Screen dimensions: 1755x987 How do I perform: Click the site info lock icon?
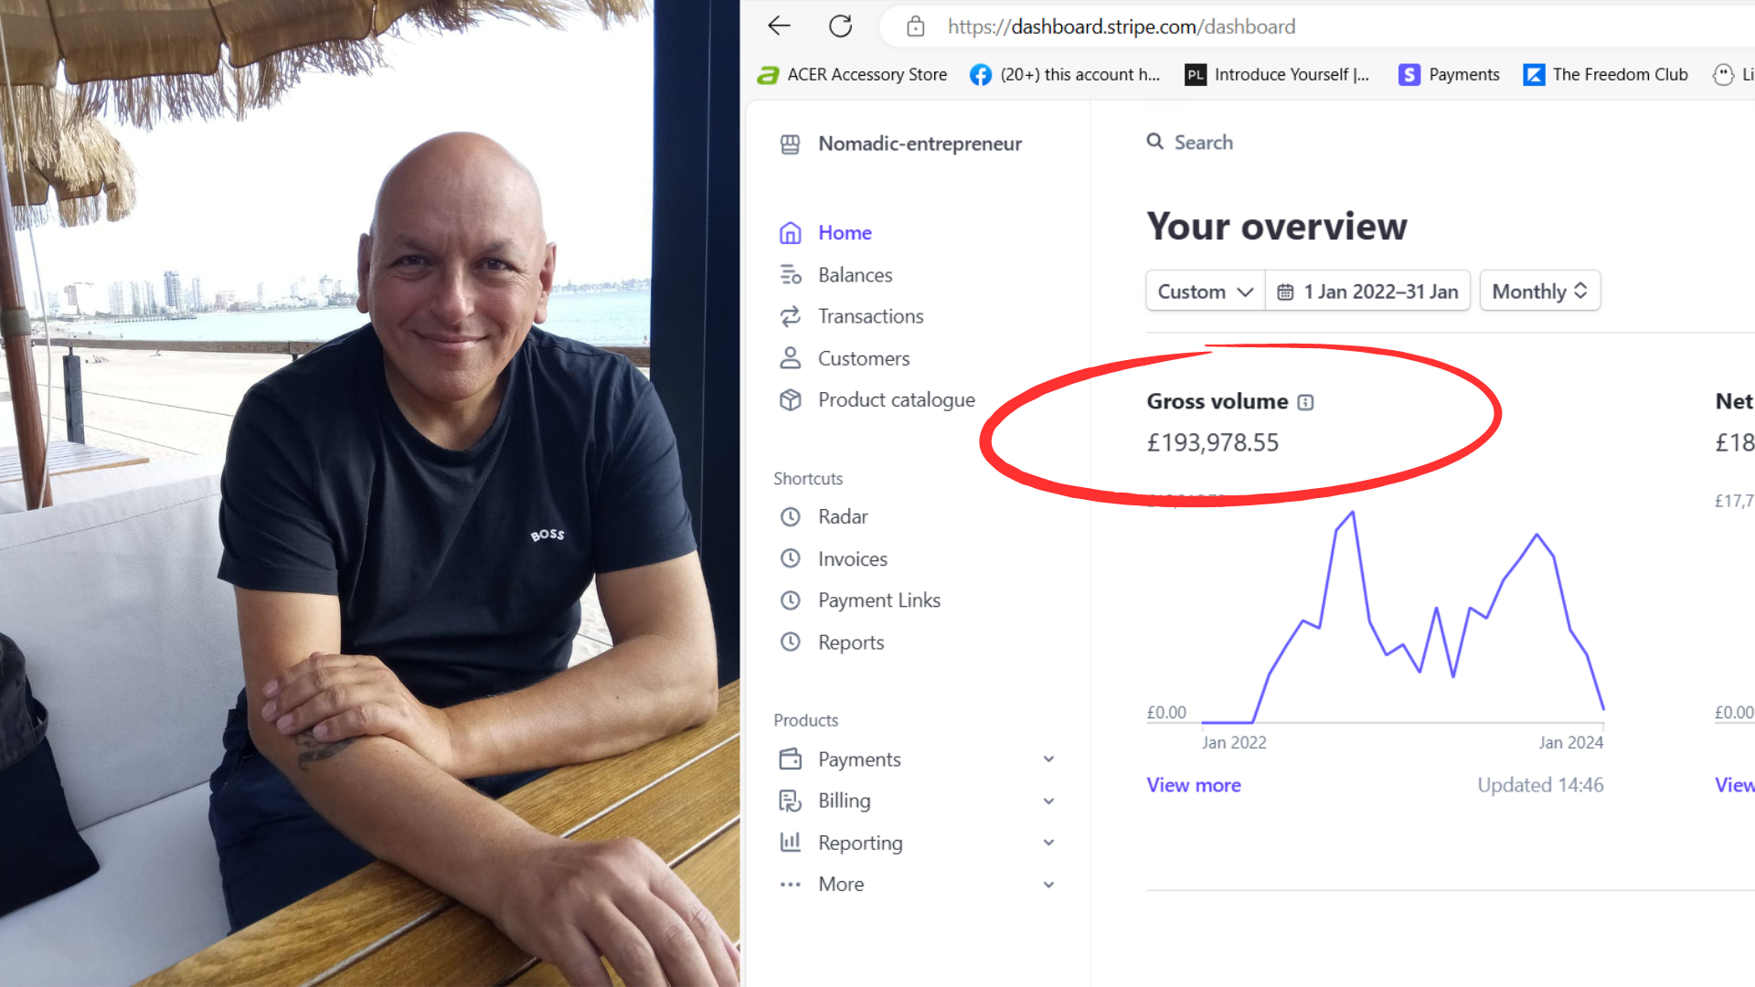pos(915,27)
